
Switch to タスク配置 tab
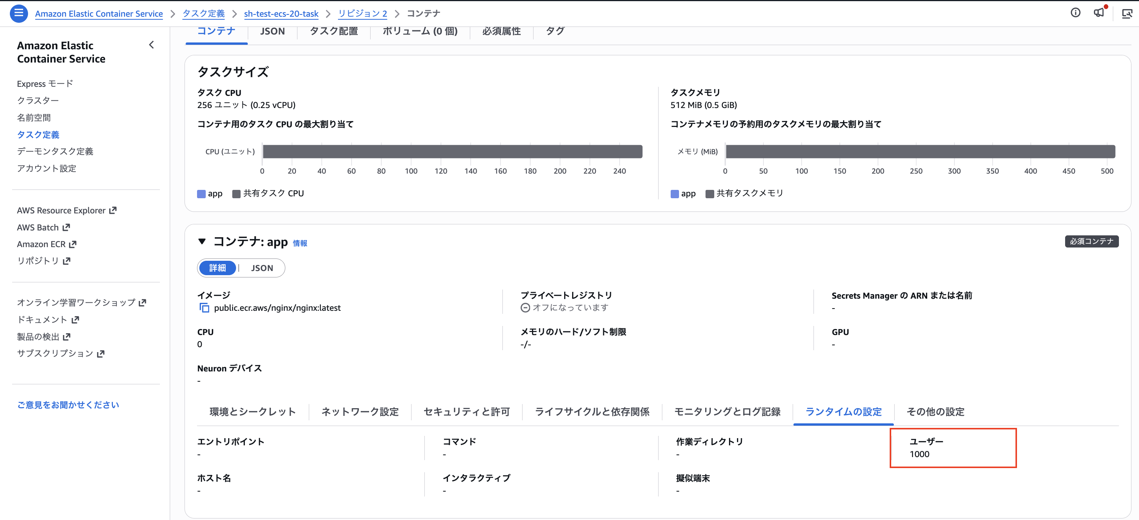click(x=334, y=32)
